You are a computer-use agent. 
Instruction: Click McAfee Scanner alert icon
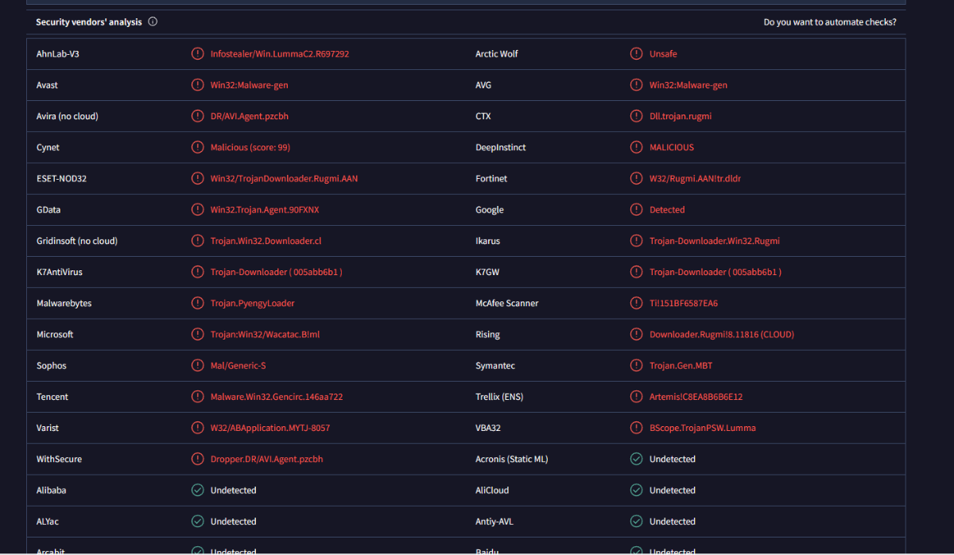pos(636,303)
